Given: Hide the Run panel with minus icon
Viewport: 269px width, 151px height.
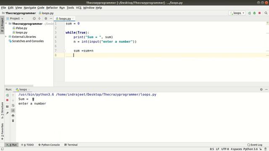Looking at the screenshot, I should pos(266,89).
